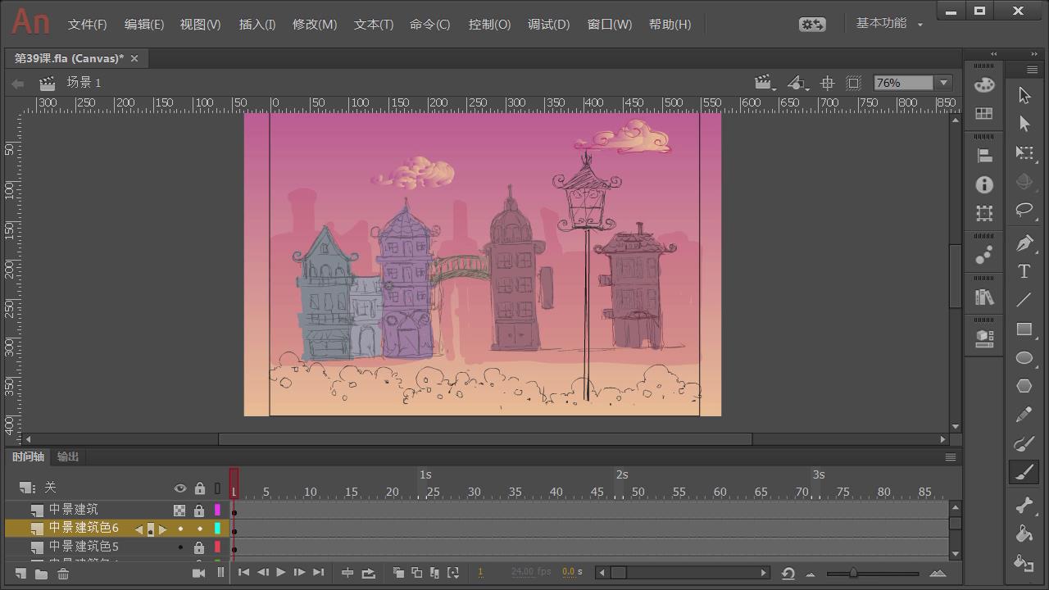Image resolution: width=1049 pixels, height=590 pixels.
Task: Add camera layer in timeline
Action: 198,573
